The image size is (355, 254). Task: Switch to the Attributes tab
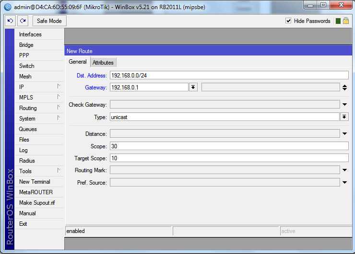pyautogui.click(x=103, y=63)
